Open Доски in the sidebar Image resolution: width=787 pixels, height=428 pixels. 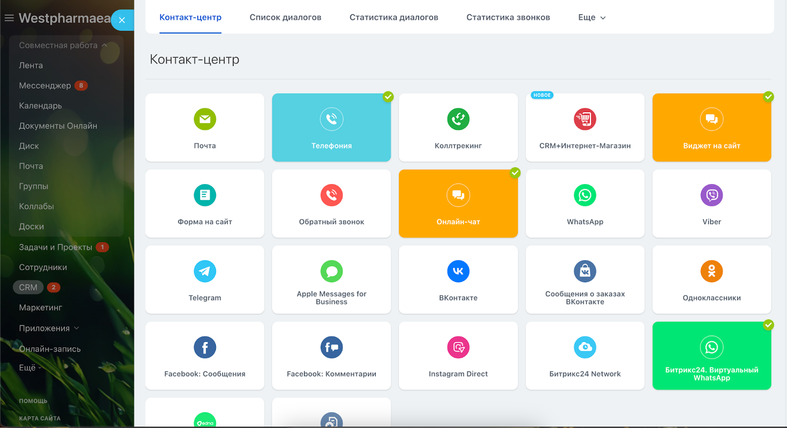click(x=31, y=227)
